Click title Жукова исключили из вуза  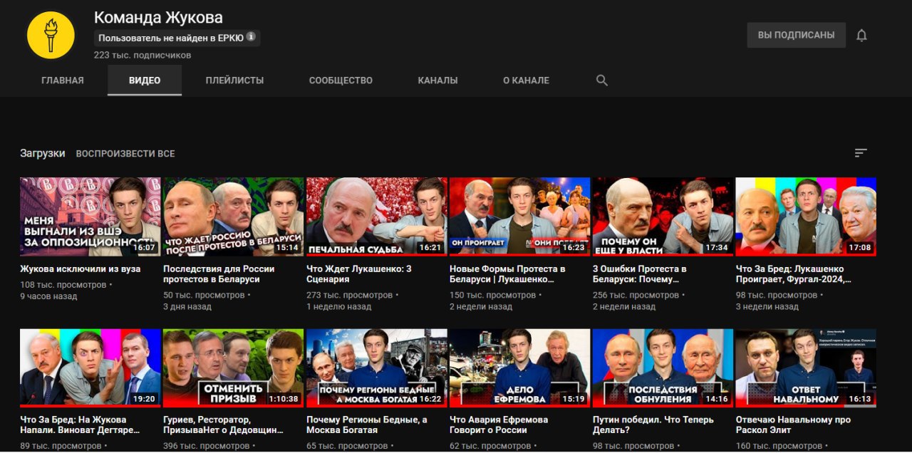(81, 269)
